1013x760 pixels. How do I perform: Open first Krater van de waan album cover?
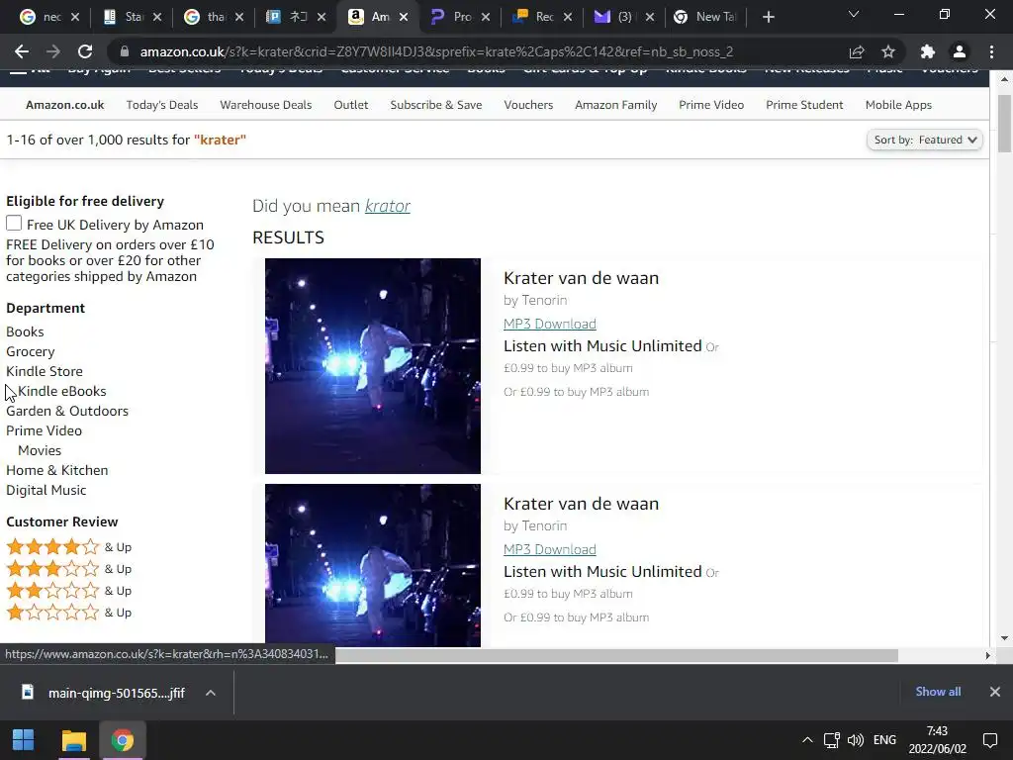pyautogui.click(x=373, y=366)
